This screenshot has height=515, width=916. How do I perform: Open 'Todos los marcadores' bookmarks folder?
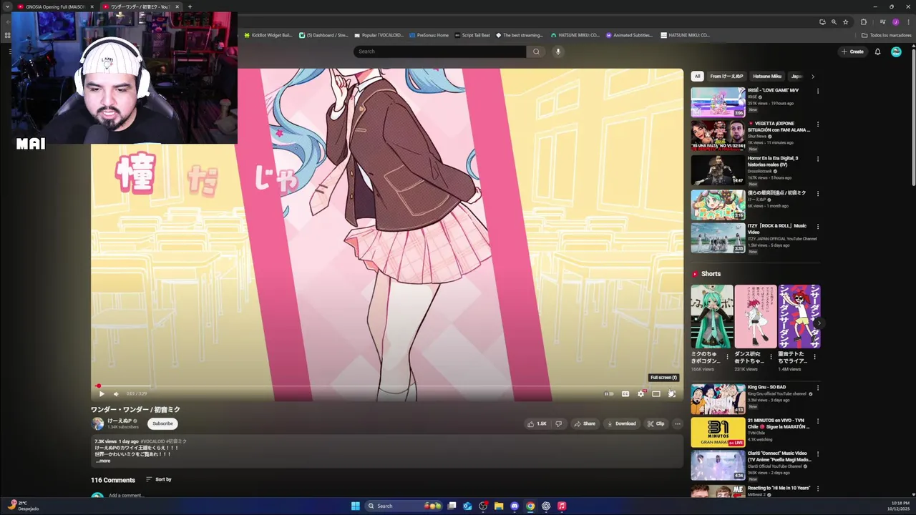click(x=887, y=35)
